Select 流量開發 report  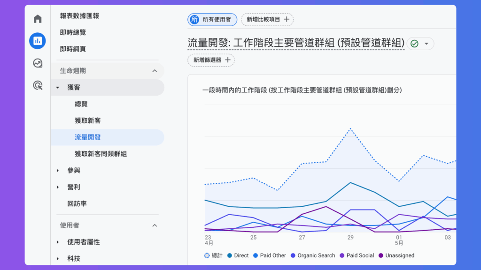coord(108,137)
